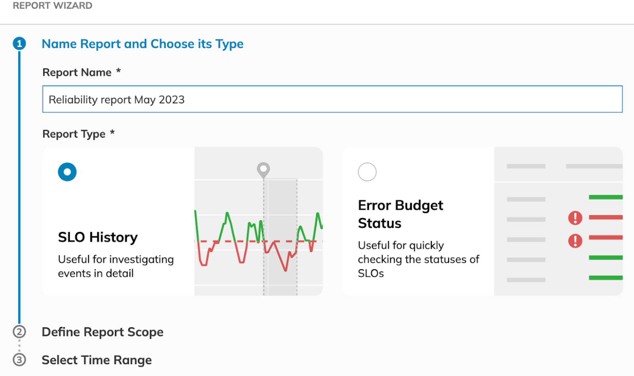Screen dimensions: 634x376
Task: Select the Error Budget Status radio button
Action: [x=367, y=172]
